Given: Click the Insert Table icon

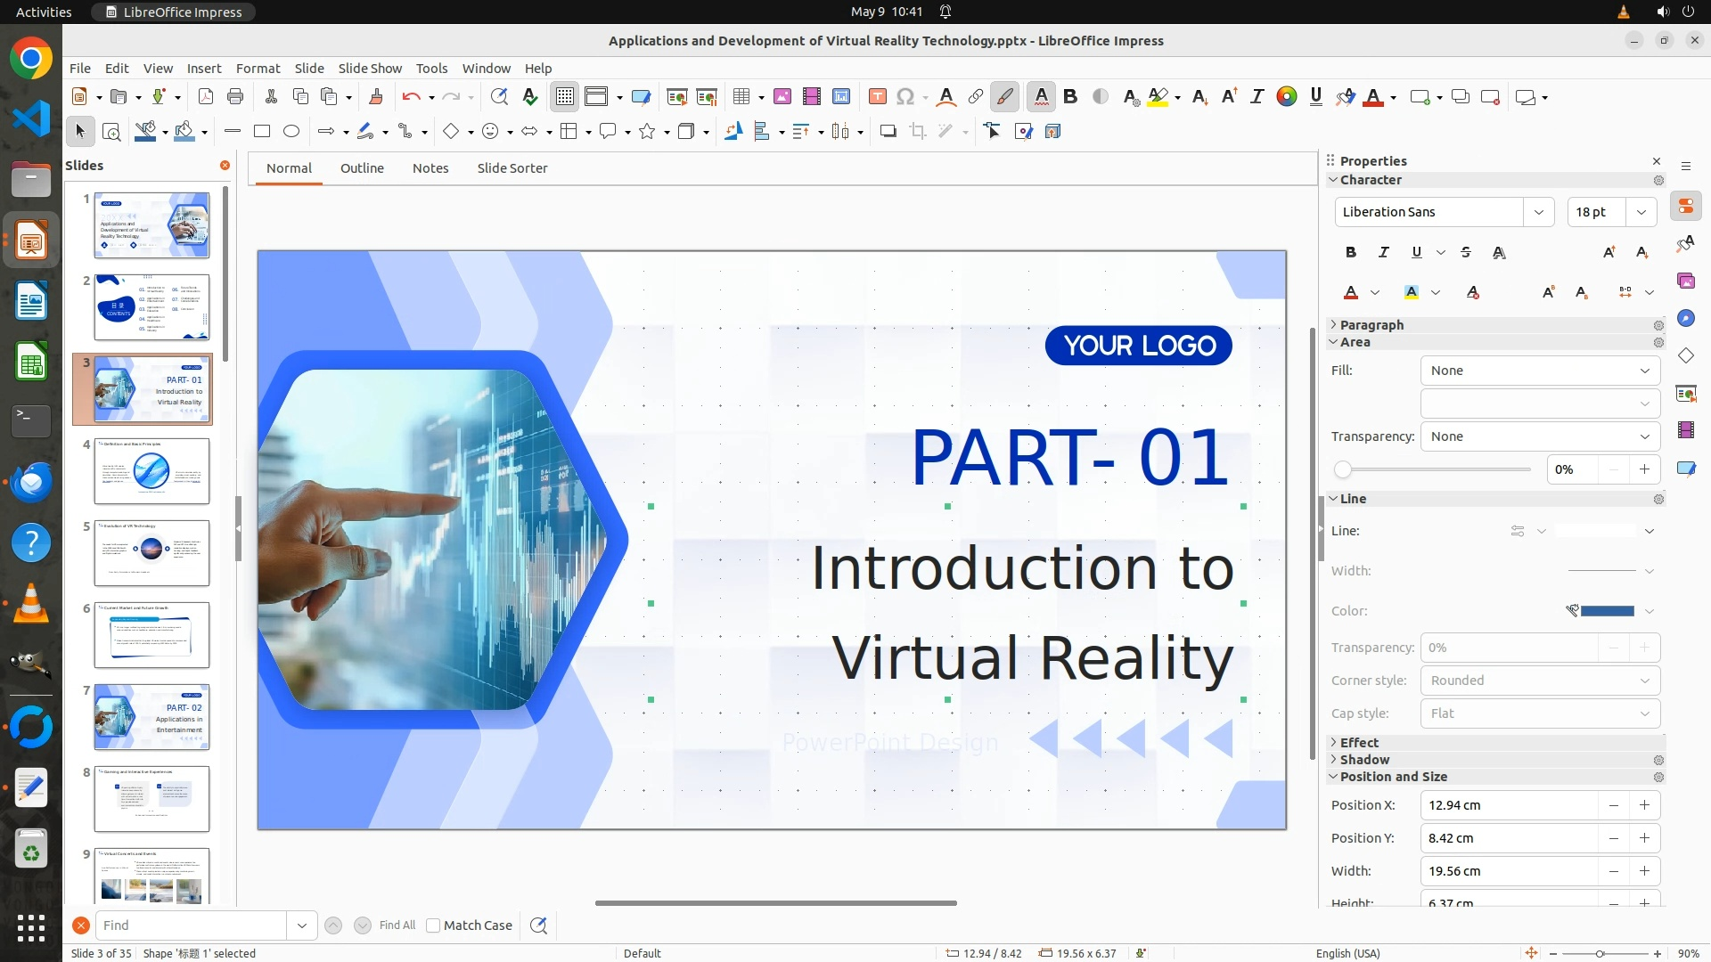Looking at the screenshot, I should (x=741, y=97).
